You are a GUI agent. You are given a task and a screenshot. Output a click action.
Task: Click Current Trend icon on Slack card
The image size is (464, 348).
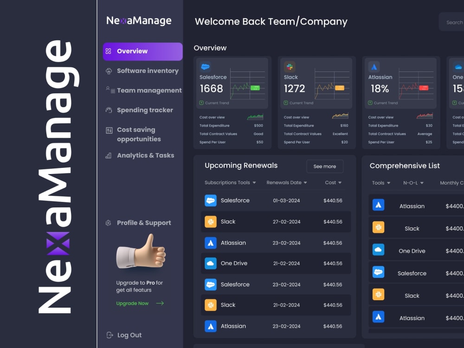tap(286, 103)
